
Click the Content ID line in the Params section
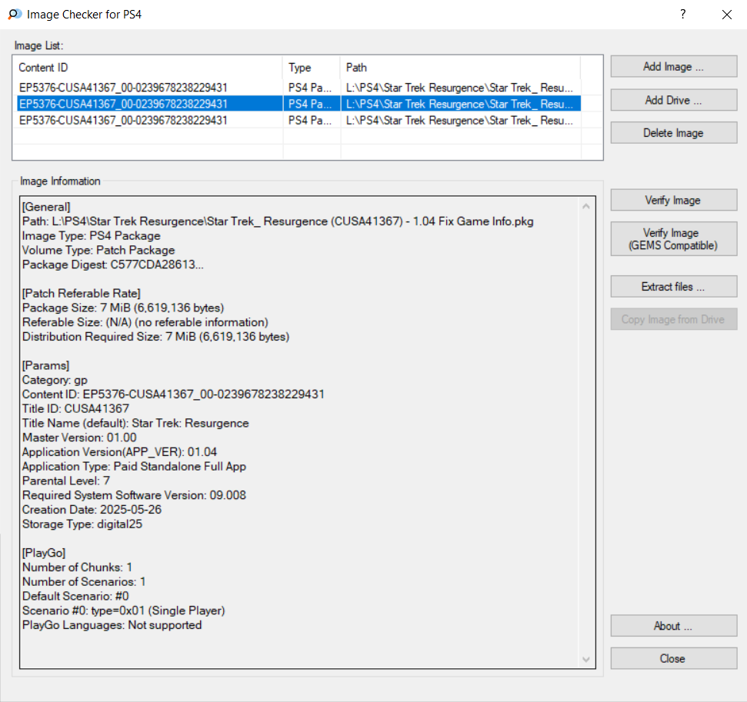coord(173,394)
